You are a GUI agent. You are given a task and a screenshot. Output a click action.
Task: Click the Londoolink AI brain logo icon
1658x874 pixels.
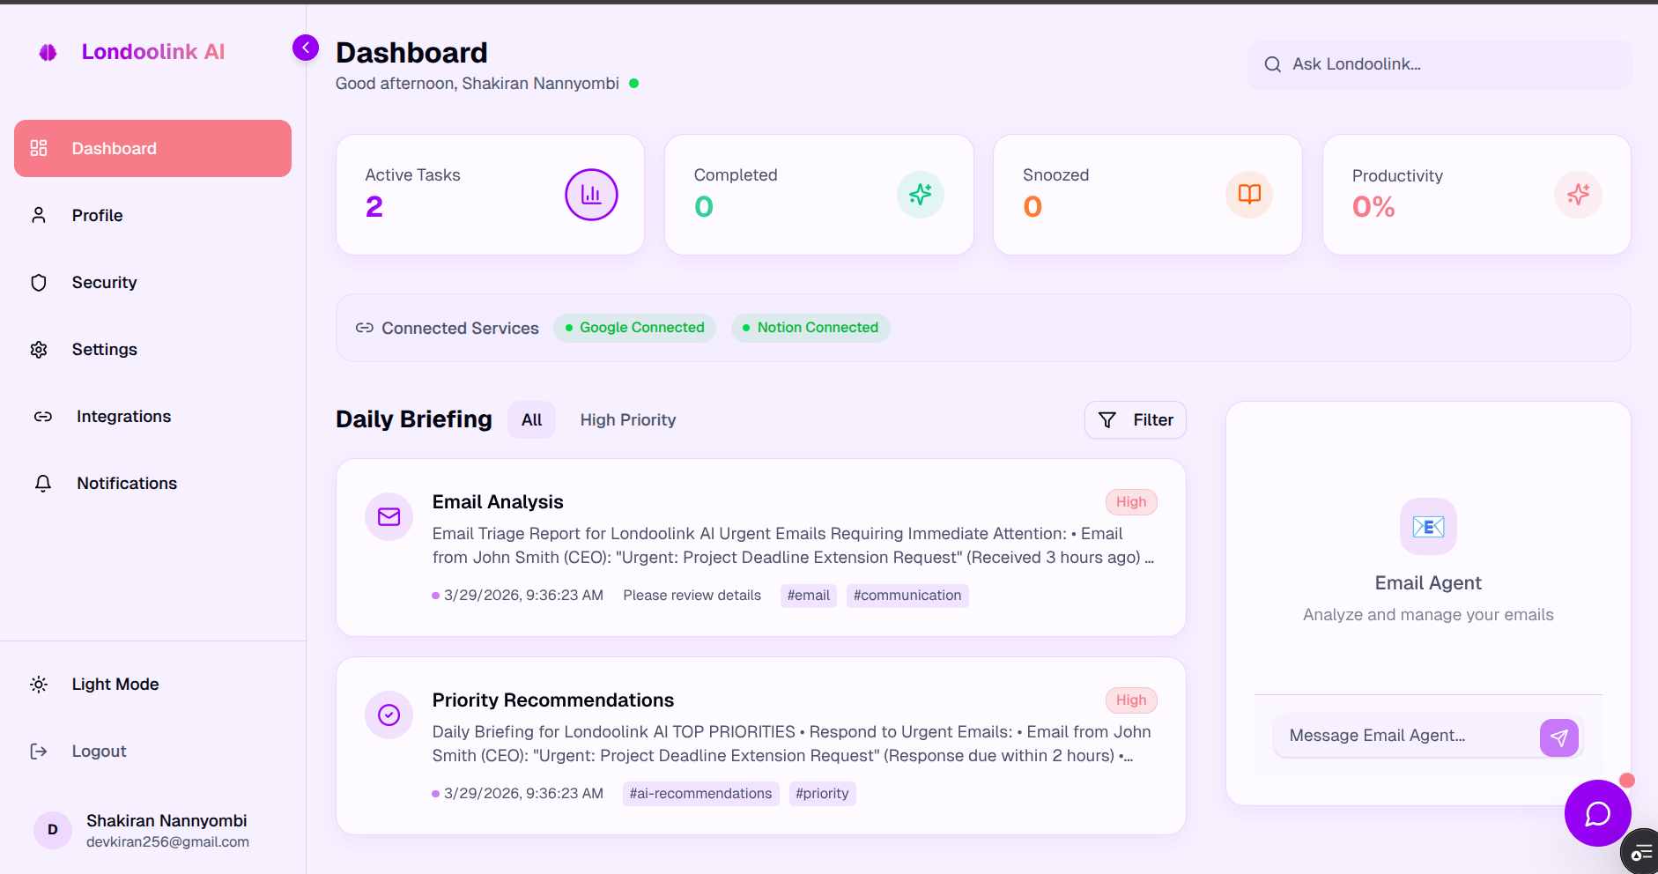[x=48, y=53]
